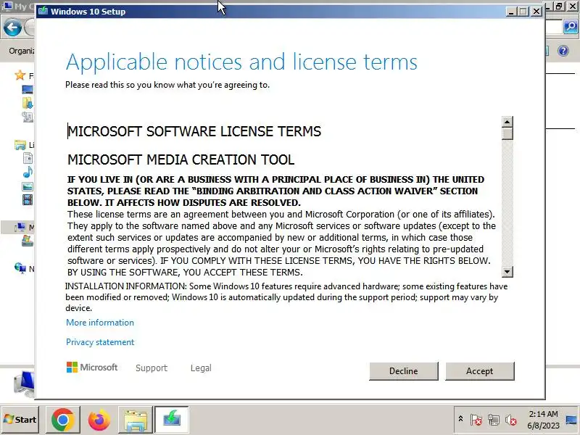The image size is (580, 435).
Task: Select local disk icon under My Computer
Action: (x=28, y=241)
